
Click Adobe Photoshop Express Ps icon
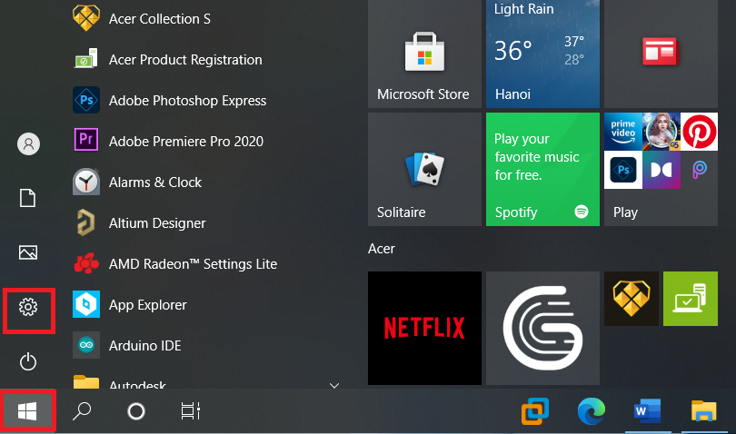(86, 100)
